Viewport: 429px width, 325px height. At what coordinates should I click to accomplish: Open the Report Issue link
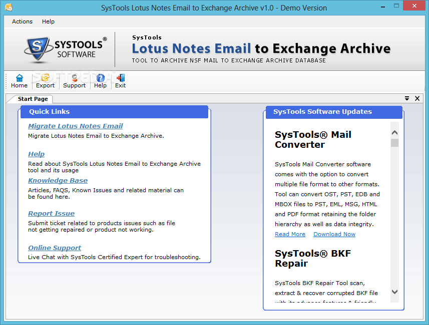[x=51, y=213]
